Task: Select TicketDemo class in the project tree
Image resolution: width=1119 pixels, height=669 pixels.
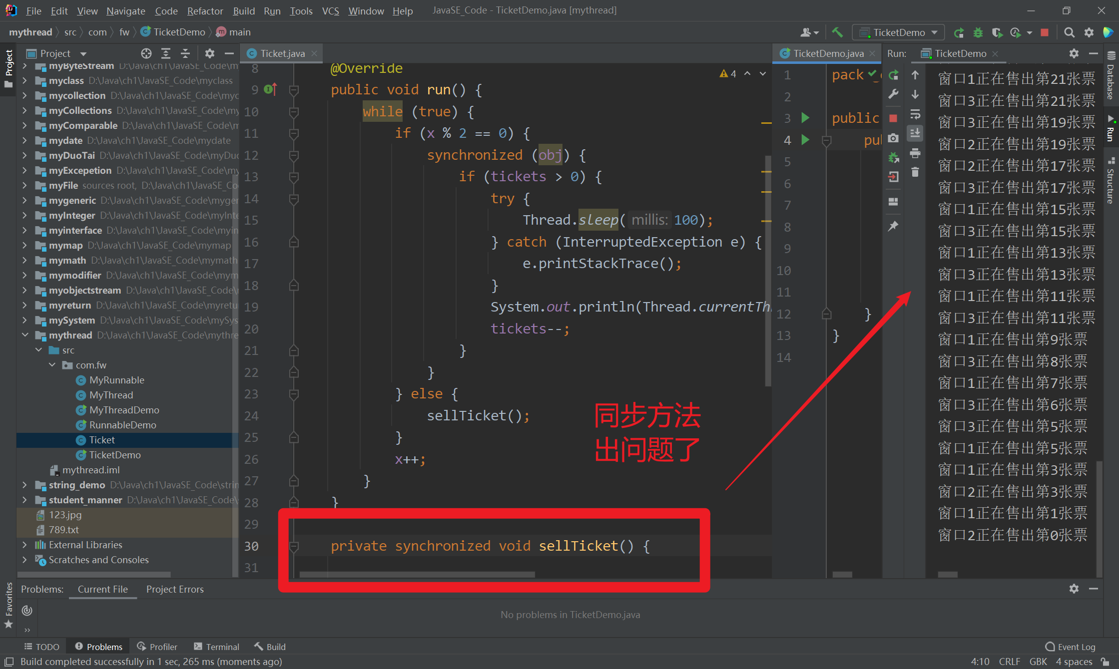Action: (x=115, y=455)
